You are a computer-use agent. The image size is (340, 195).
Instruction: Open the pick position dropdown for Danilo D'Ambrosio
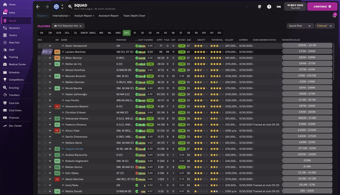pyautogui.click(x=47, y=137)
